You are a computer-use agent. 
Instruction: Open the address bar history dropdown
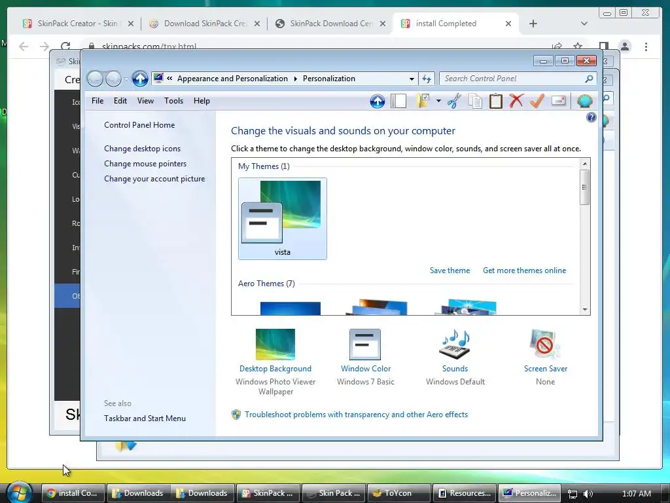(x=412, y=79)
